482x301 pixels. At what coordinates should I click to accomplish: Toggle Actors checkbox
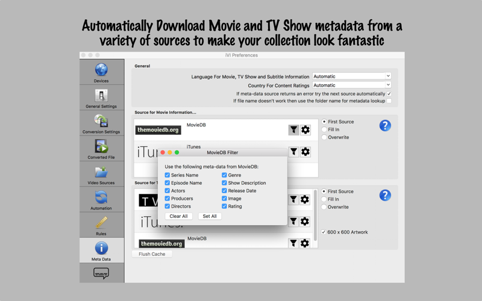(x=167, y=191)
